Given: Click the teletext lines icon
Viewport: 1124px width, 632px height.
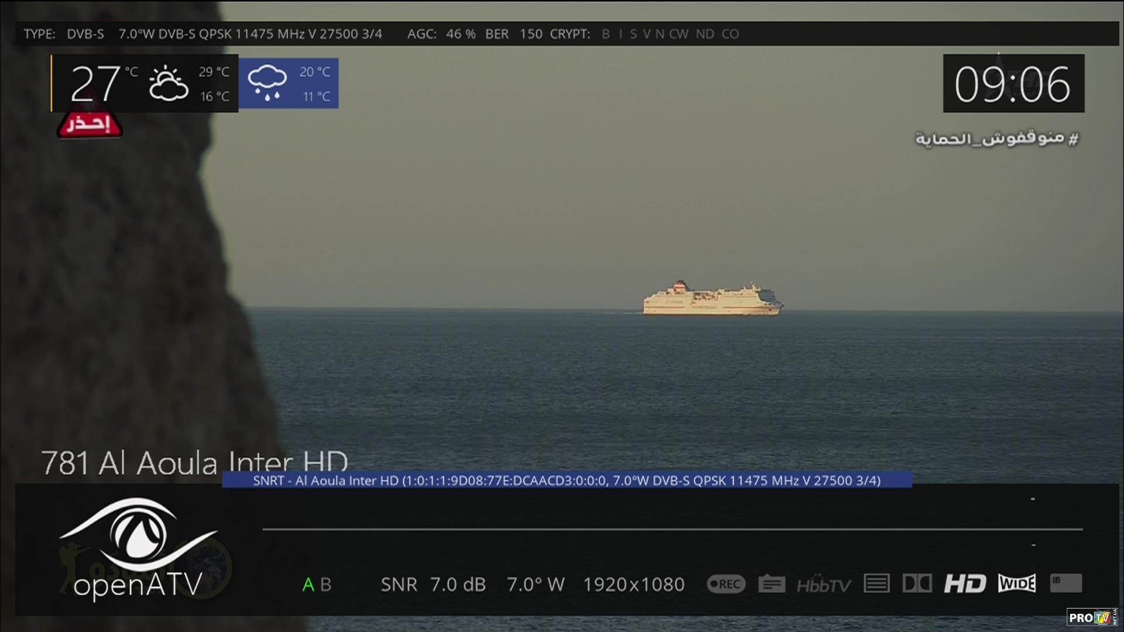Looking at the screenshot, I should 876,583.
